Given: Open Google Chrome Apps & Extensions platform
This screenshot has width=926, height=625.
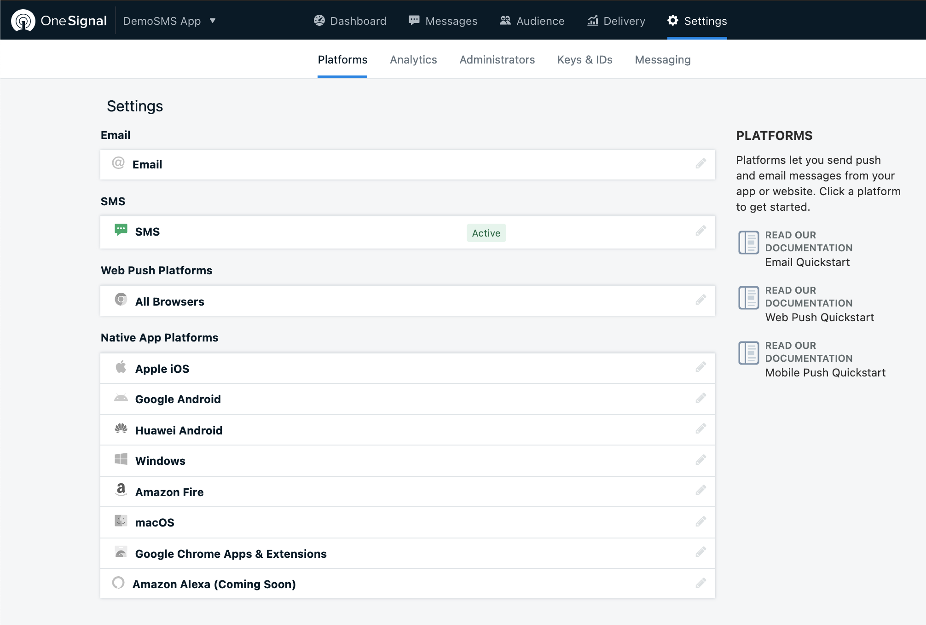Looking at the screenshot, I should tap(231, 554).
